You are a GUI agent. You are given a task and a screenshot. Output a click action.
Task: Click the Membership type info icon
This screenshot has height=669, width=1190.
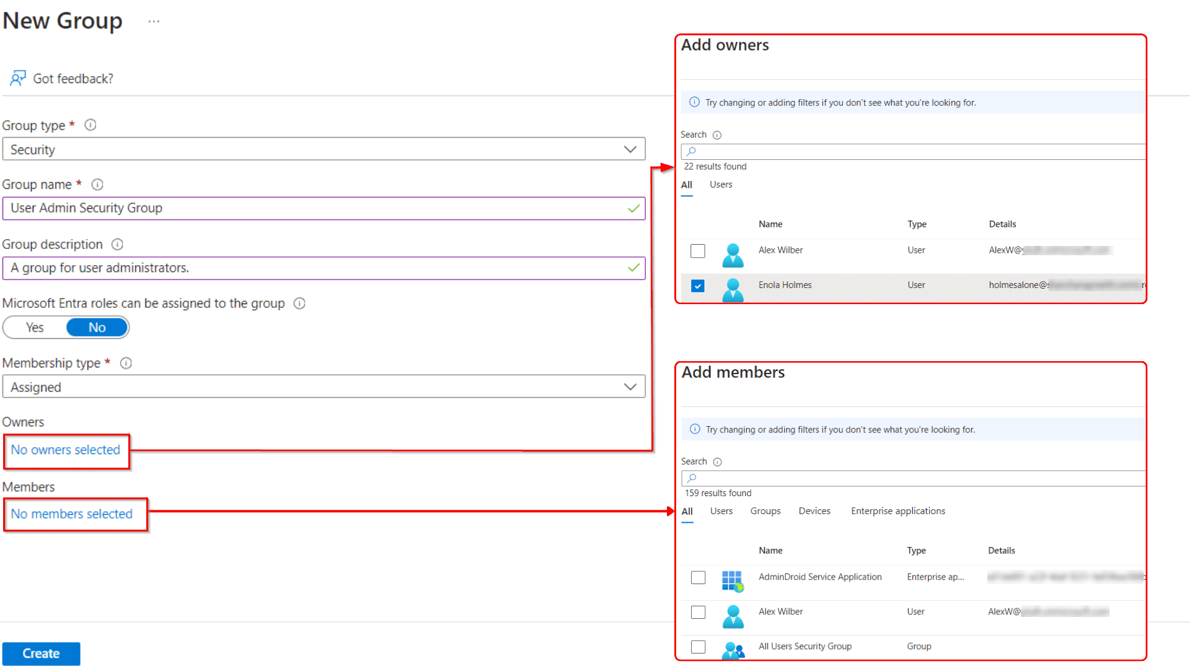126,363
